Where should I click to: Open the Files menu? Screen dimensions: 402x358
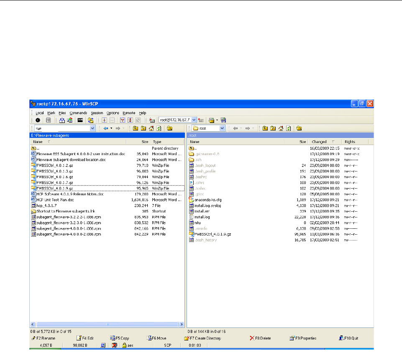[x=62, y=113]
